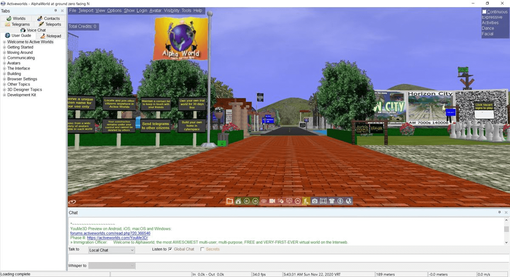Disable the Global Chat checkbox
Image resolution: width=510 pixels, height=277 pixels.
(170, 249)
